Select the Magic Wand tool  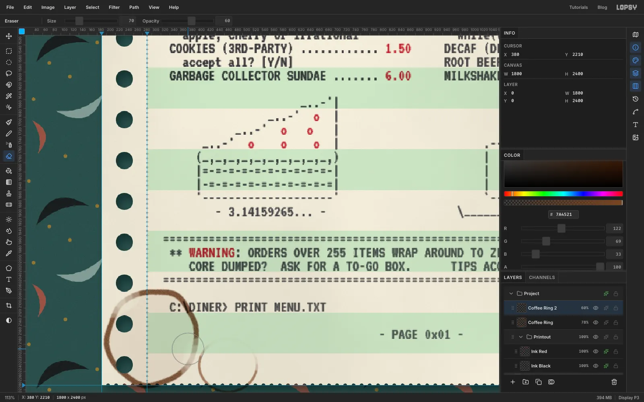tap(9, 96)
